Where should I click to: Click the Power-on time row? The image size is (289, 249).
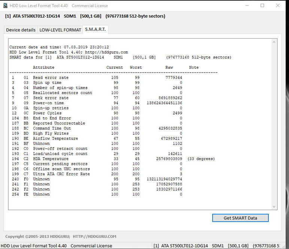tap(97, 103)
